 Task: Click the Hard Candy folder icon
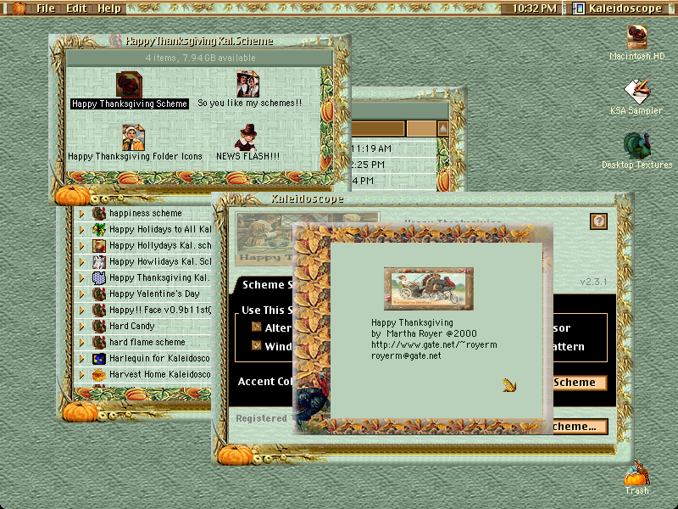pos(99,327)
